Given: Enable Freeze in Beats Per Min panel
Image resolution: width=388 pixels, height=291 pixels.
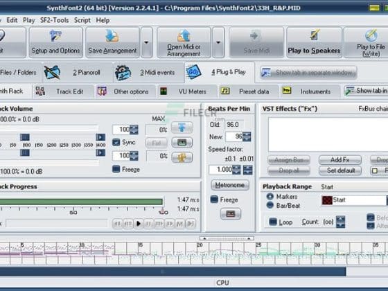Looking at the screenshot, I should pyautogui.click(x=214, y=200).
